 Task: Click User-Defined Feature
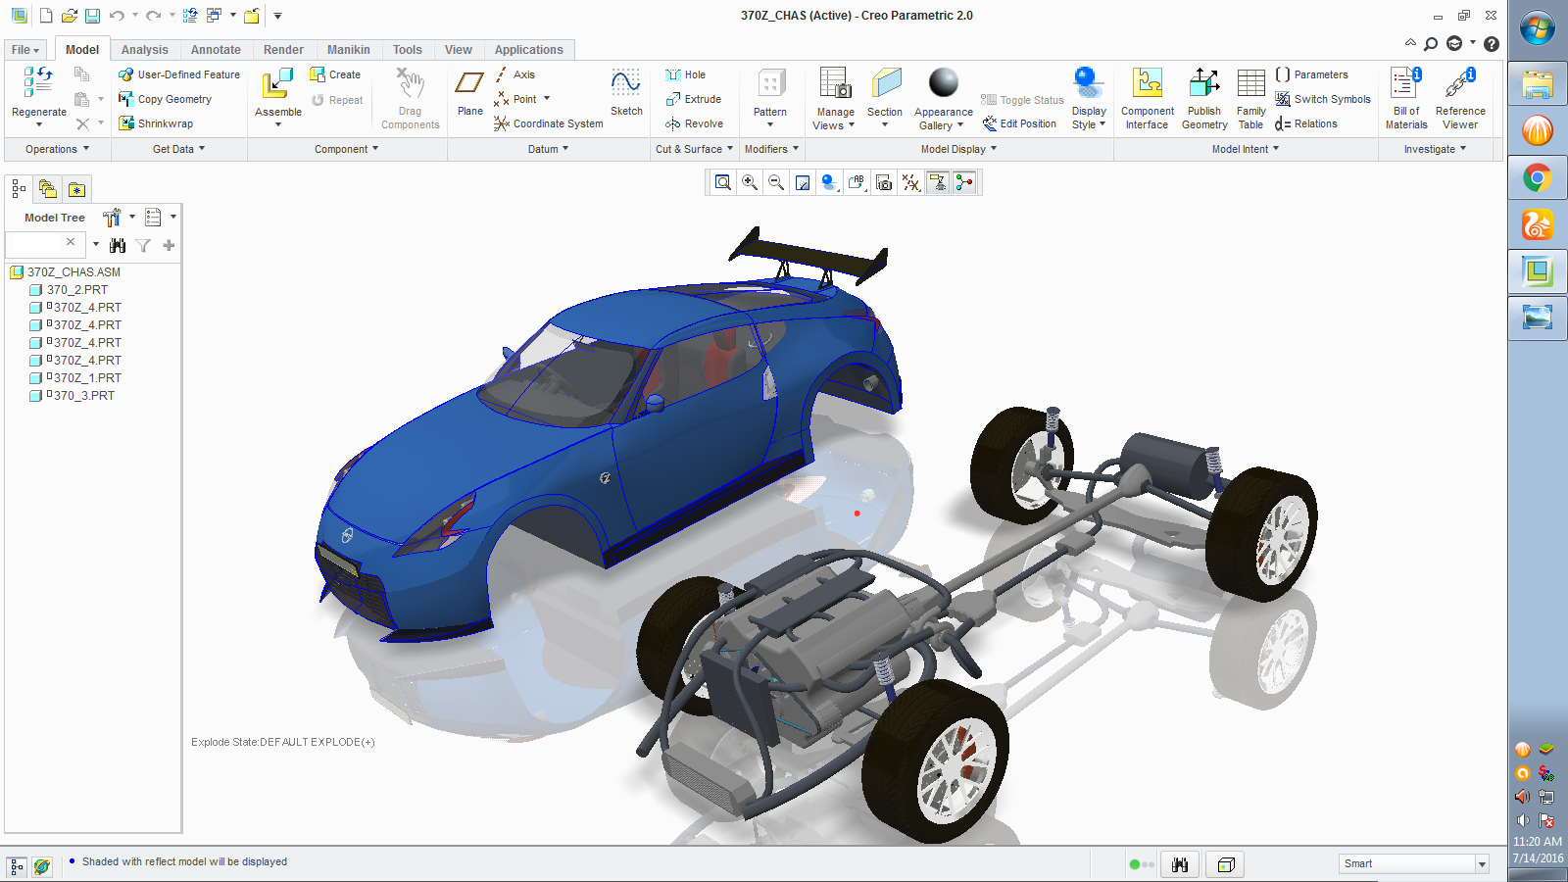pyautogui.click(x=179, y=74)
